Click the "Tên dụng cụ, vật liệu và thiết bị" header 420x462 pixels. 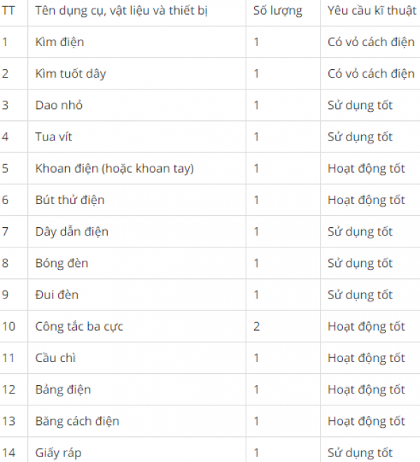pos(122,10)
